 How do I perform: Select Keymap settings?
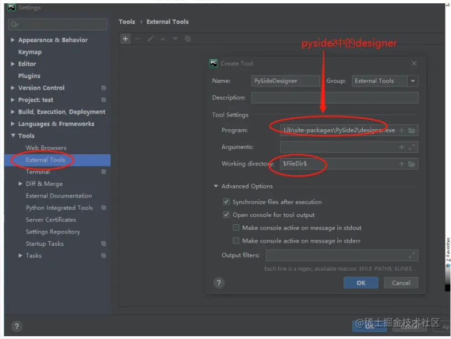coord(30,52)
